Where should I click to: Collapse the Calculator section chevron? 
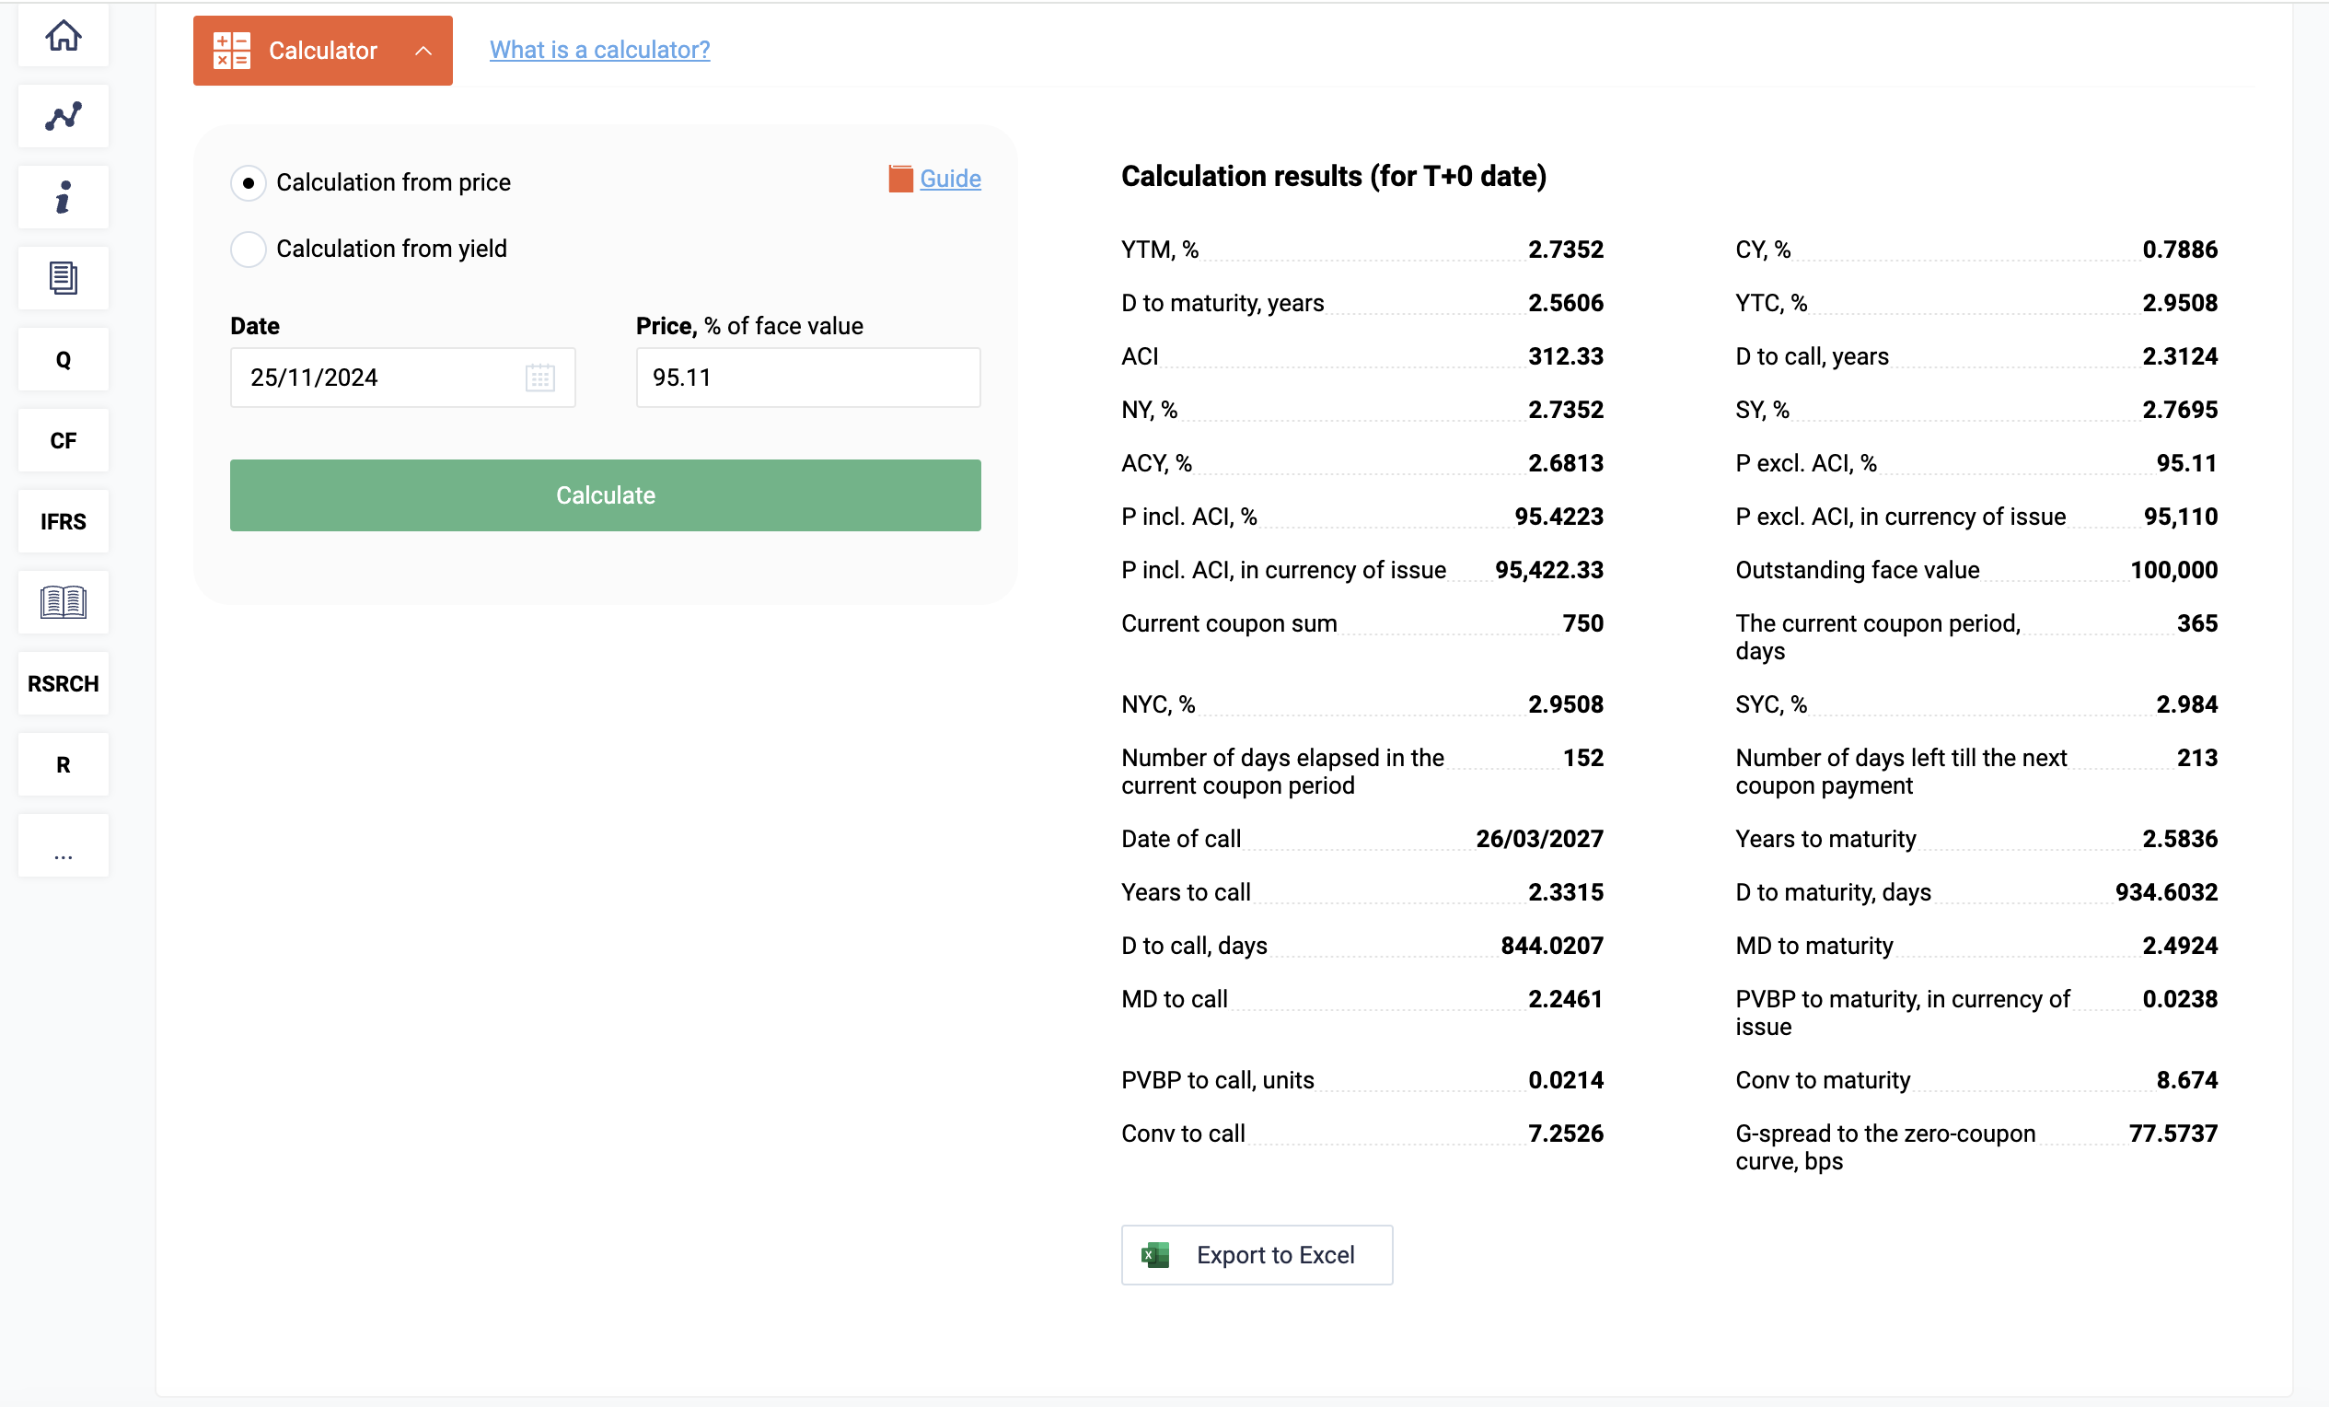click(x=423, y=51)
